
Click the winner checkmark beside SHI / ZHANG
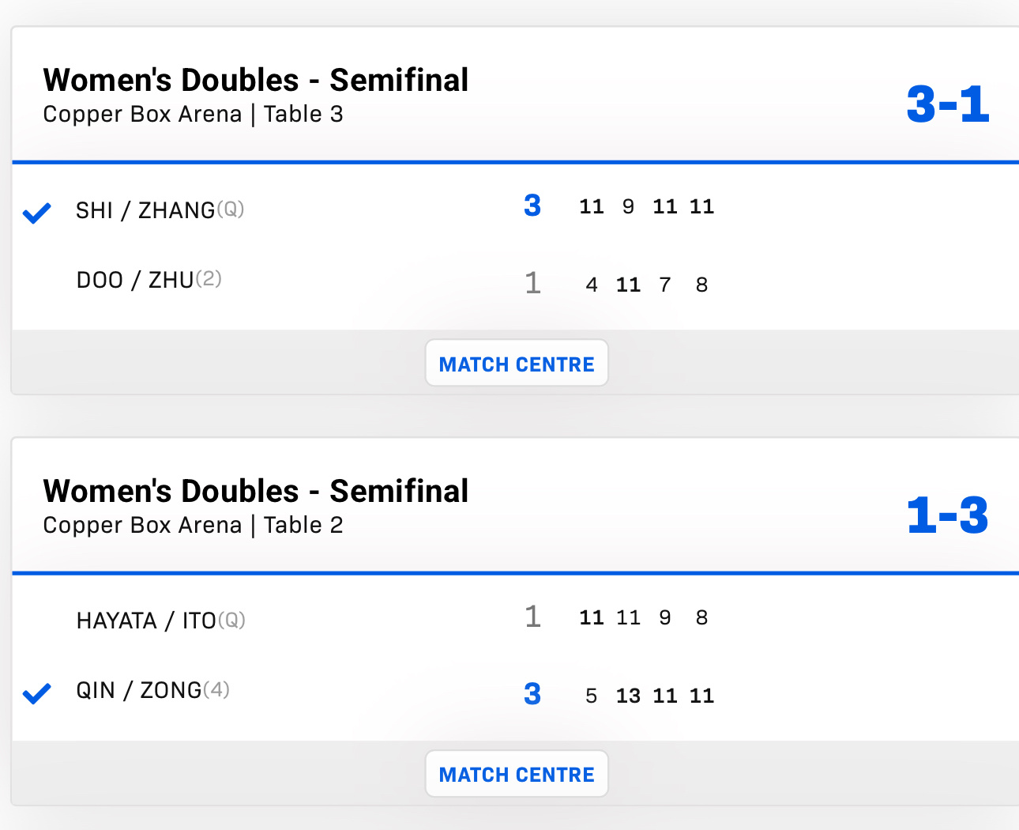(x=36, y=213)
